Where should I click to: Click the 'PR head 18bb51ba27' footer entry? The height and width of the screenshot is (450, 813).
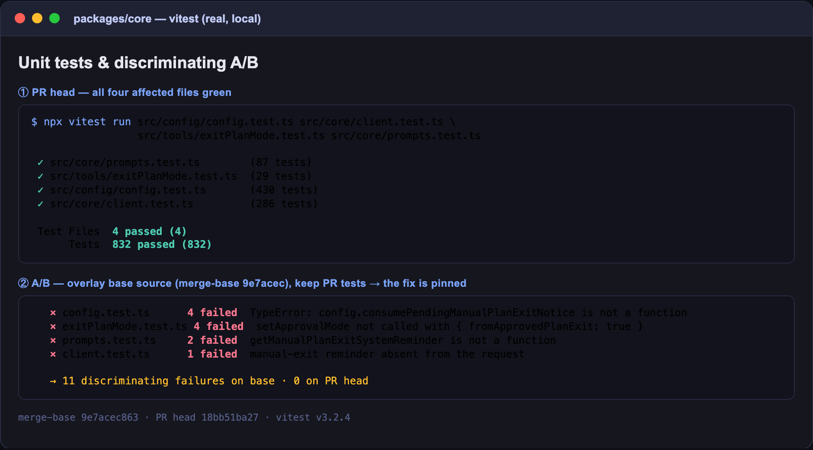point(207,418)
